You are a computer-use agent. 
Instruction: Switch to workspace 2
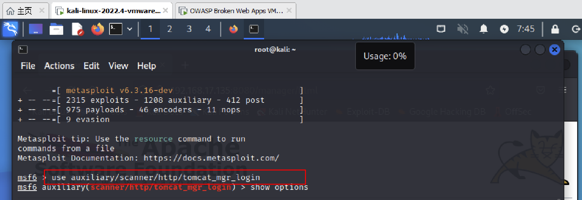pyautogui.click(x=170, y=29)
